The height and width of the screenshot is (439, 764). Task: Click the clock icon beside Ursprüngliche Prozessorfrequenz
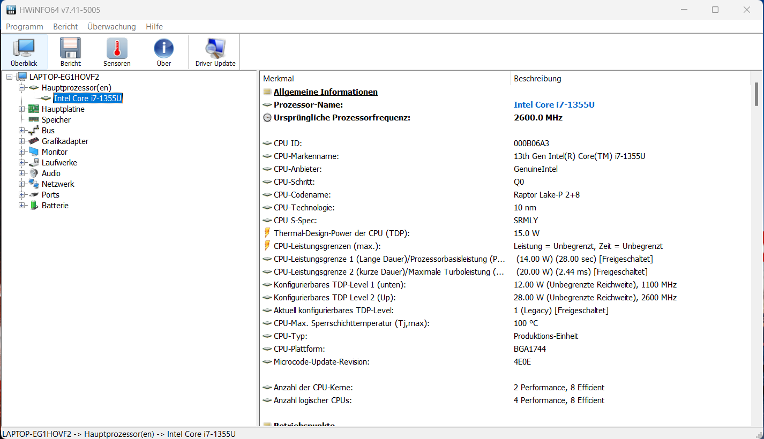click(267, 117)
